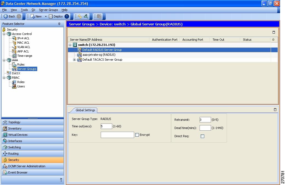Screen dimensions: 285x185
Task: Click the Help icon in the toolbar
Action: [67, 16]
